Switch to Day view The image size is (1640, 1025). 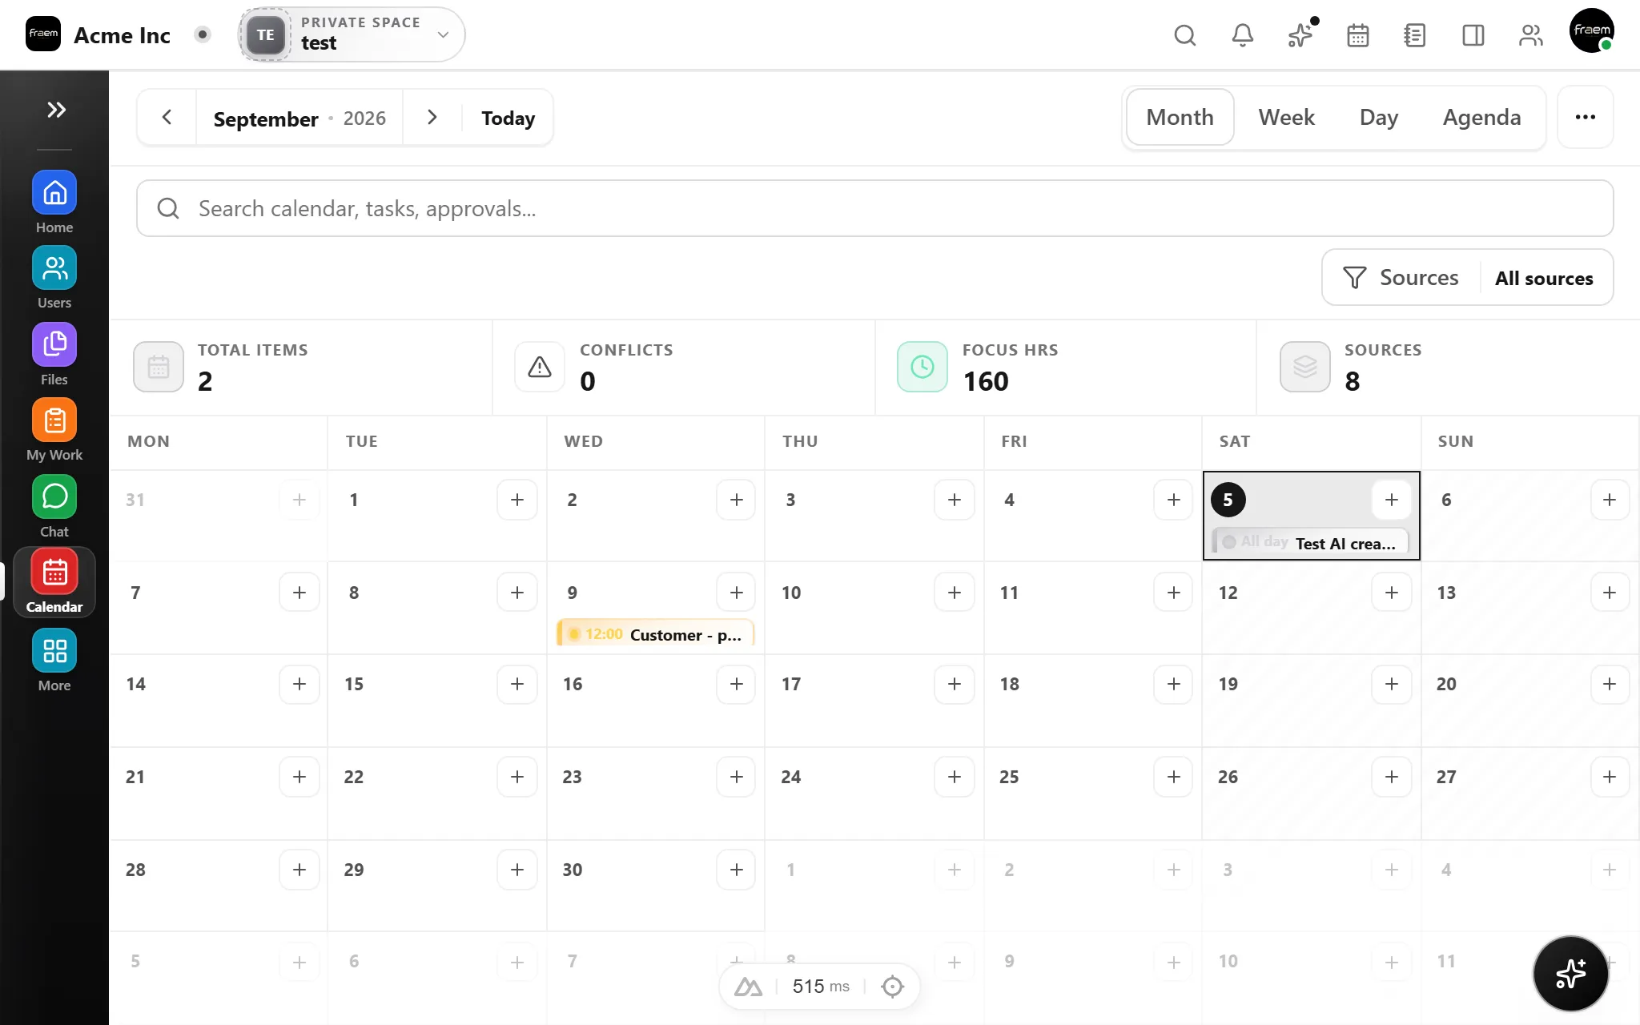(x=1379, y=117)
